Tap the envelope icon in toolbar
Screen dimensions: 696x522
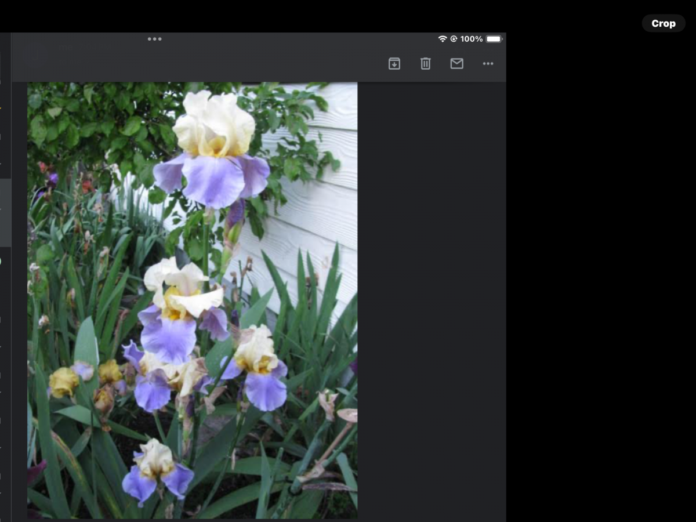pyautogui.click(x=457, y=64)
